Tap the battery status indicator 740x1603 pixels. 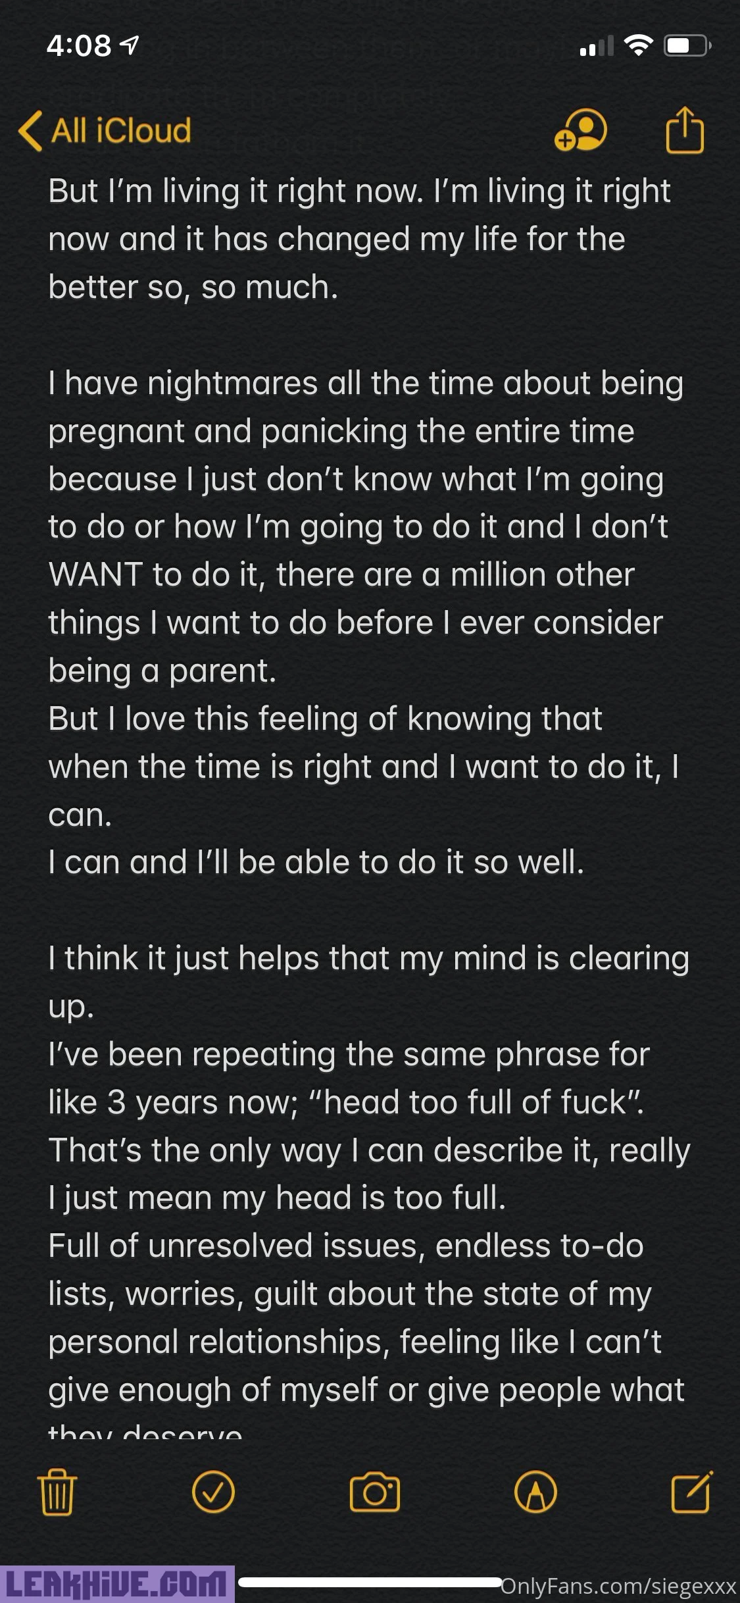[x=686, y=45]
